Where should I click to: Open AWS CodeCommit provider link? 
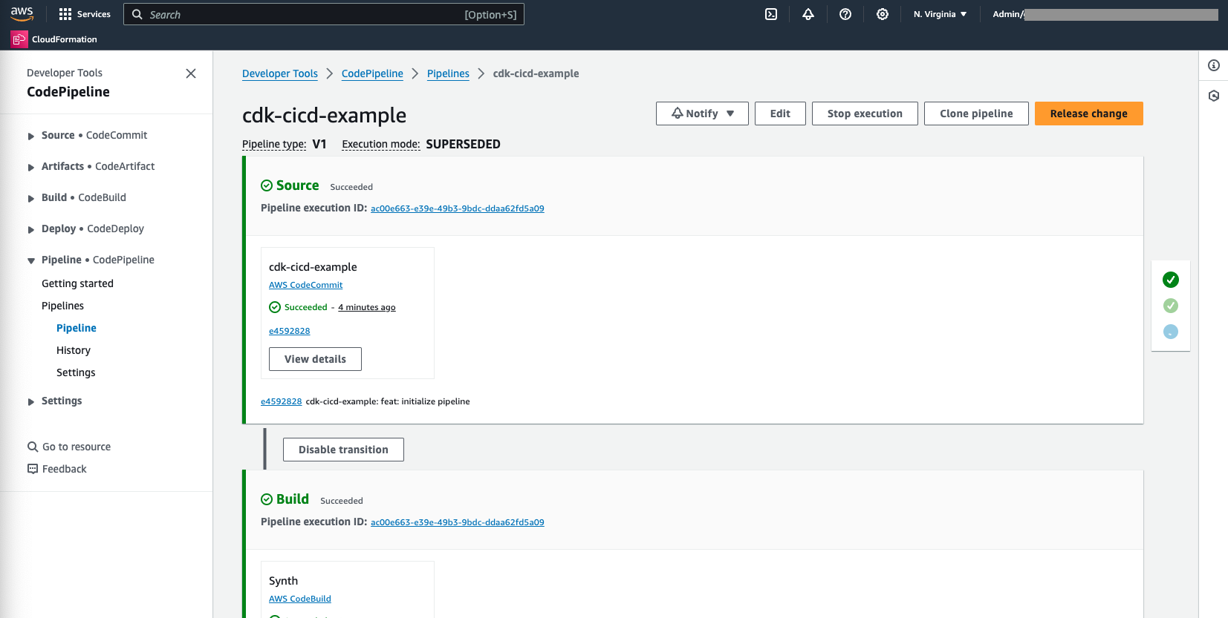(305, 285)
